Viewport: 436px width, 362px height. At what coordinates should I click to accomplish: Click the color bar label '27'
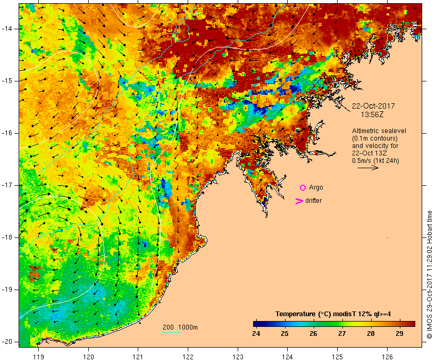pos(342,334)
